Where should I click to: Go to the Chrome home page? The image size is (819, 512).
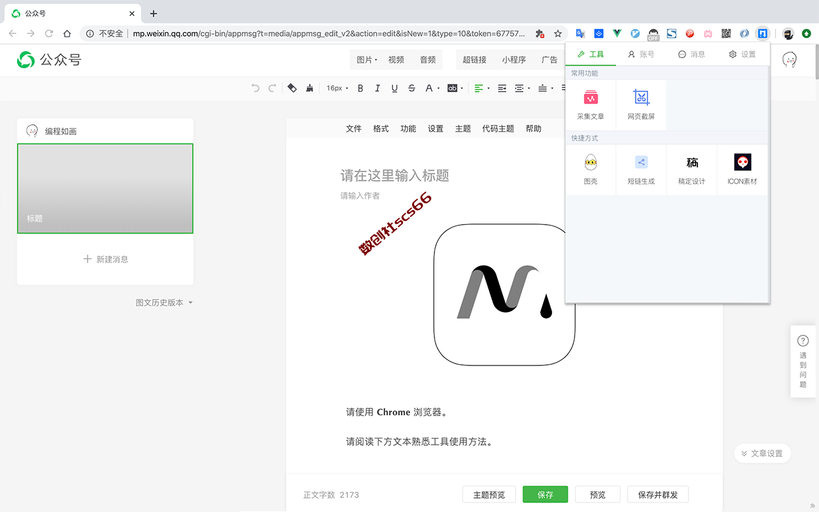[67, 33]
